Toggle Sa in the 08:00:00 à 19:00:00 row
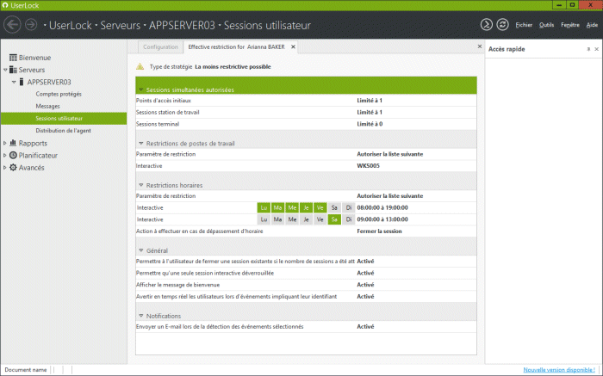The height and width of the screenshot is (376, 603). pyautogui.click(x=334, y=207)
